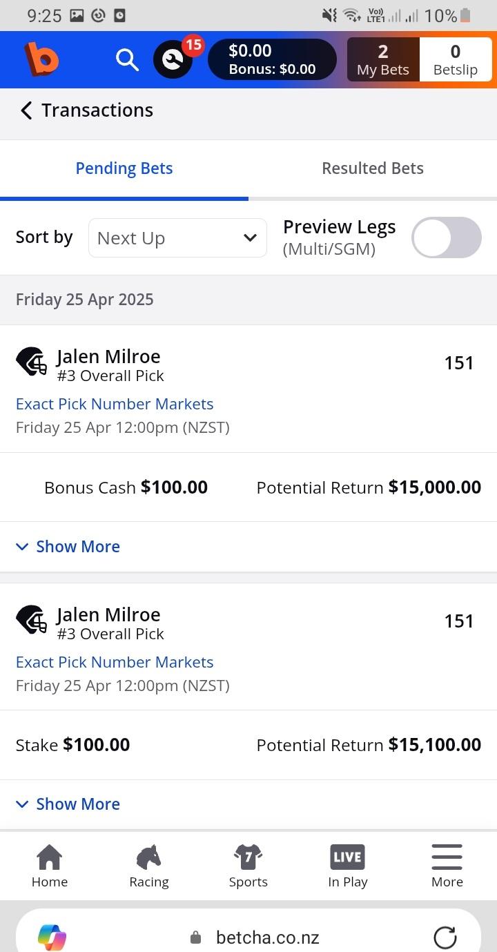Select Pending Bets tab

[124, 168]
